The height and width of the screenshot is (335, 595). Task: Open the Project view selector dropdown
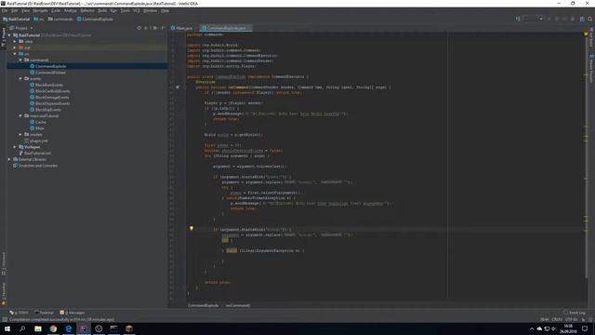tap(21, 28)
